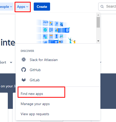Click scrollbar down arrow in dropdown
The height and width of the screenshot is (122, 116).
tap(98, 41)
